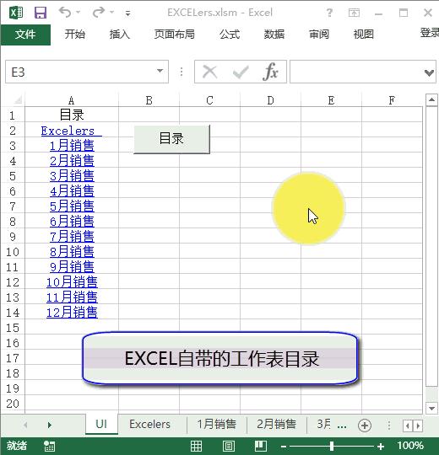The height and width of the screenshot is (455, 439).
Task: Open zoom dialog via 100% label
Action: point(410,446)
